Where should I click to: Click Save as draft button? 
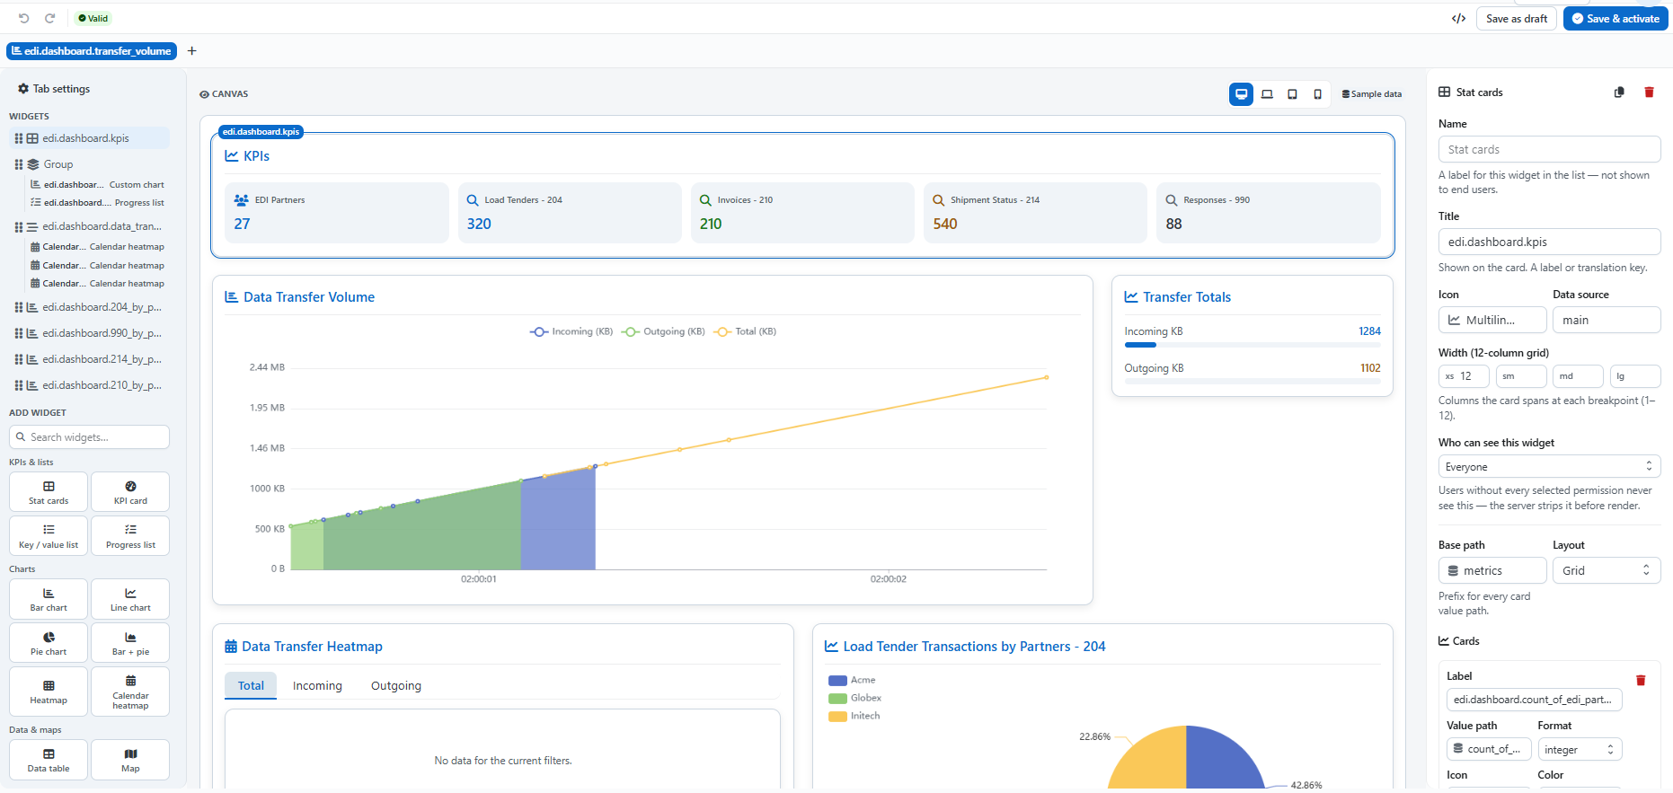tap(1517, 18)
